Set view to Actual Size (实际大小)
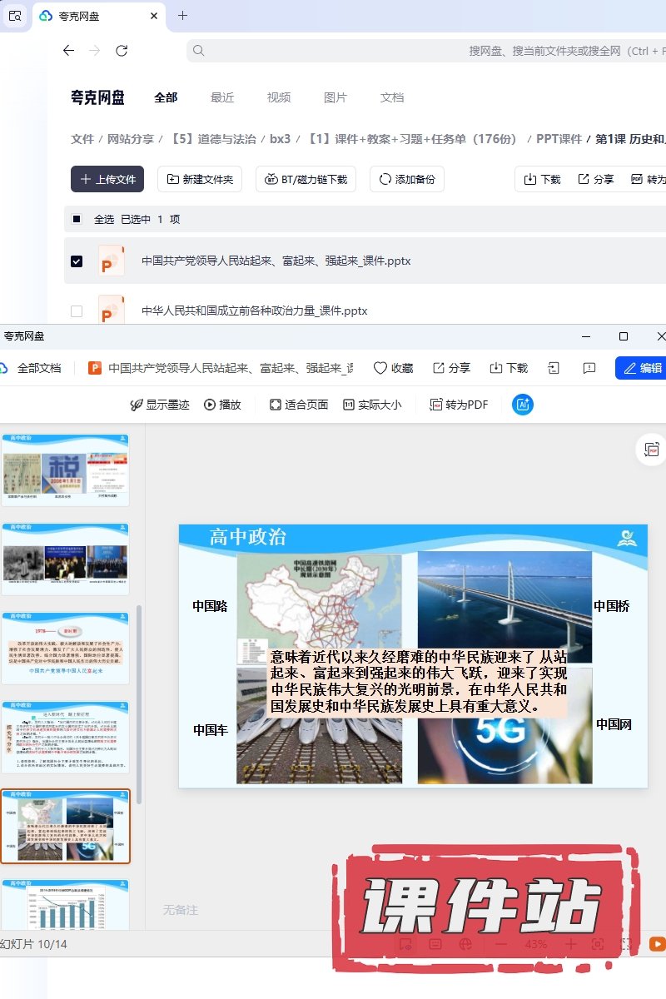Image resolution: width=666 pixels, height=999 pixels. 371,405
